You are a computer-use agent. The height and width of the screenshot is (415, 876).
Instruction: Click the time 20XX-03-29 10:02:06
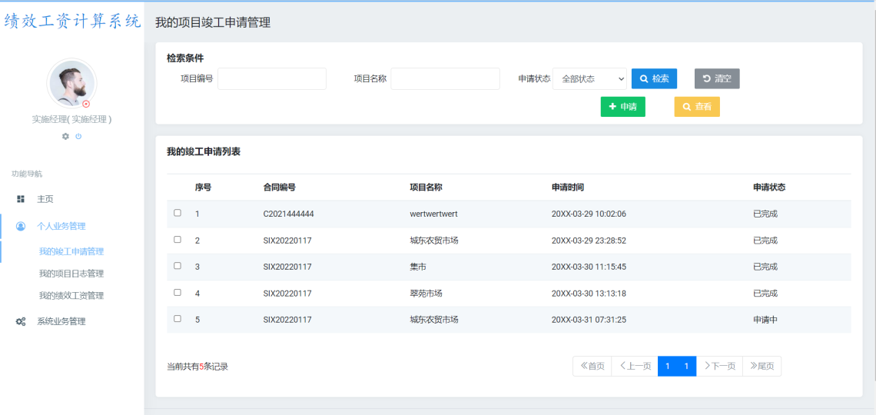coord(589,214)
